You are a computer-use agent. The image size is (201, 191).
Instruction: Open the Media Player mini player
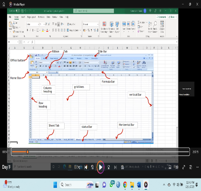point(191,167)
